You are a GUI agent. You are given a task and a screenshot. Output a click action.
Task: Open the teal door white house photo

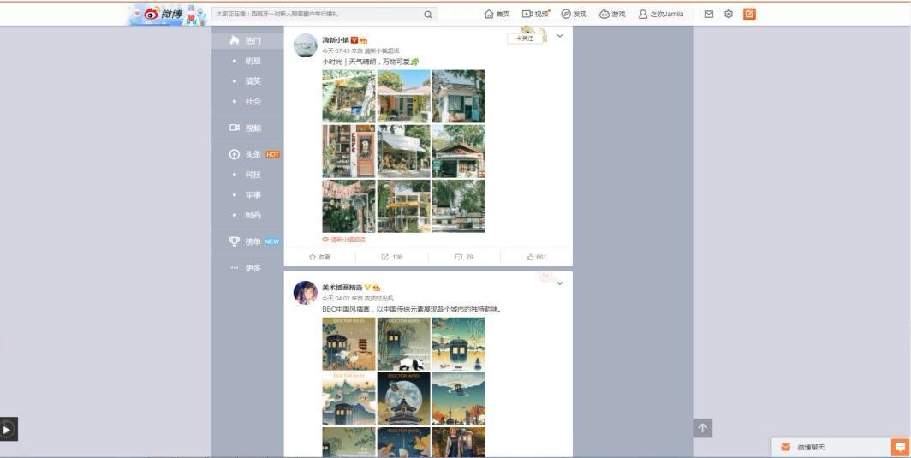pyautogui.click(x=458, y=97)
